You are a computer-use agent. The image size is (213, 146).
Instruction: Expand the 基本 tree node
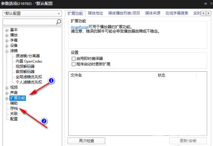tap(7, 30)
